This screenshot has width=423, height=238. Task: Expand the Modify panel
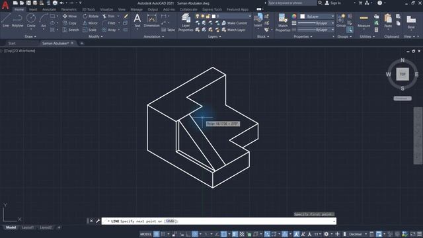click(95, 36)
